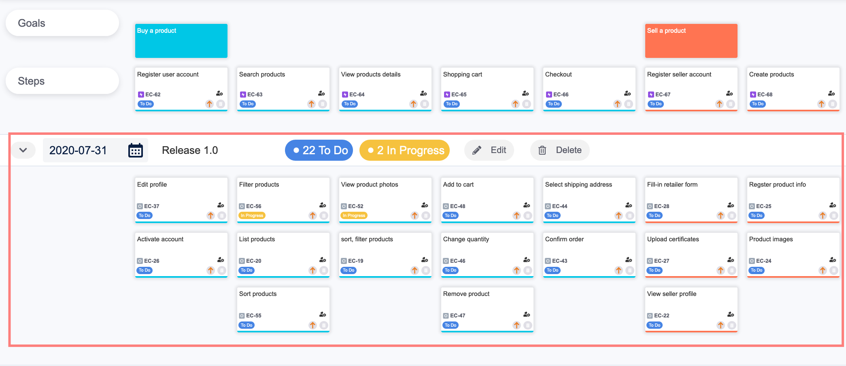Click the assignee icon on Upload certificates card
846x366 pixels.
click(731, 260)
